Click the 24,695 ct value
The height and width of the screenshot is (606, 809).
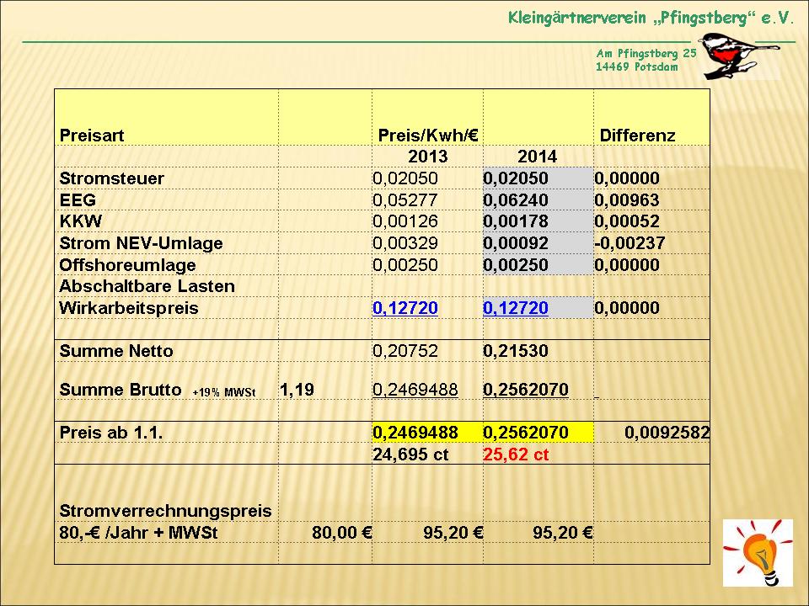[x=410, y=454]
